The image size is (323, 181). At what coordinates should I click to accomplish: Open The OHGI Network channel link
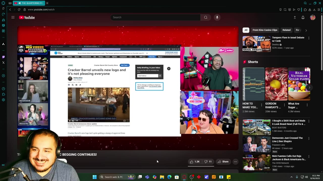pos(280,163)
